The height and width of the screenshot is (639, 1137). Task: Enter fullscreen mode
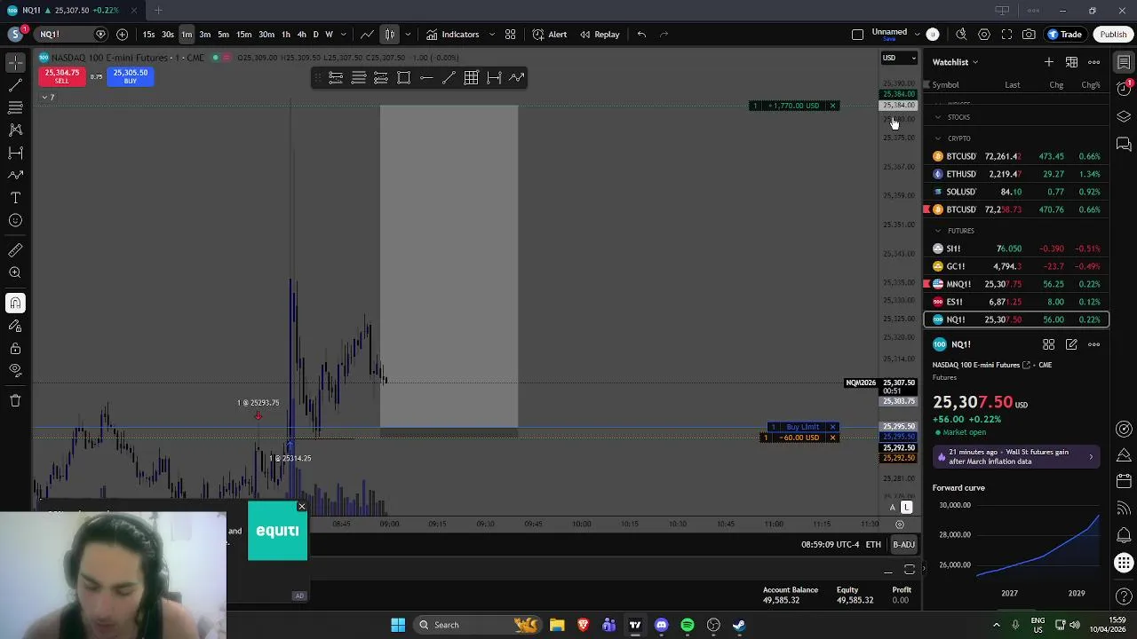(x=1006, y=35)
